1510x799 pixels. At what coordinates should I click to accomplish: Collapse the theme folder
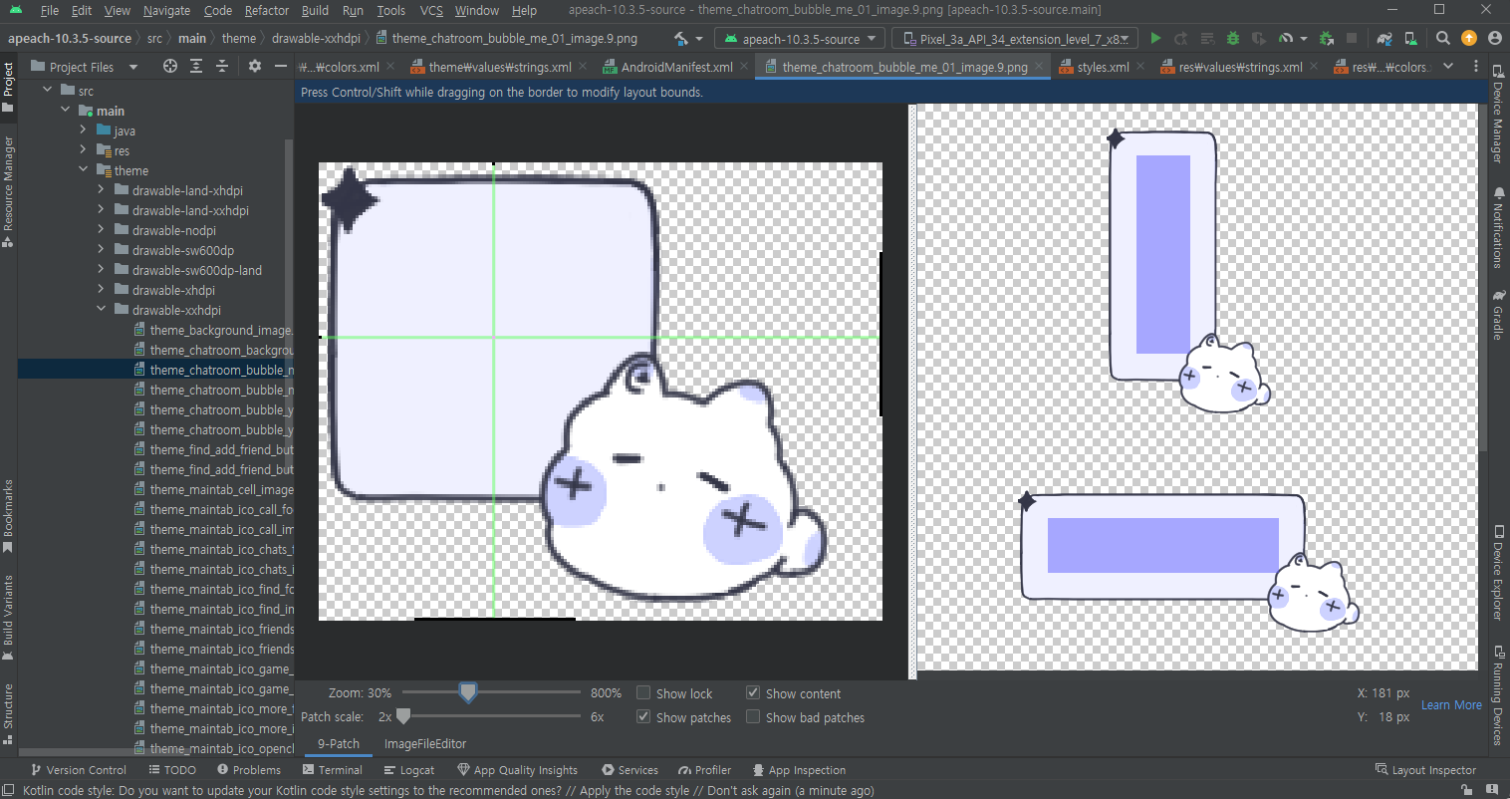(x=83, y=169)
